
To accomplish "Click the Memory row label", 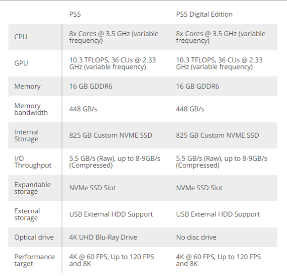I will coord(27,86).
